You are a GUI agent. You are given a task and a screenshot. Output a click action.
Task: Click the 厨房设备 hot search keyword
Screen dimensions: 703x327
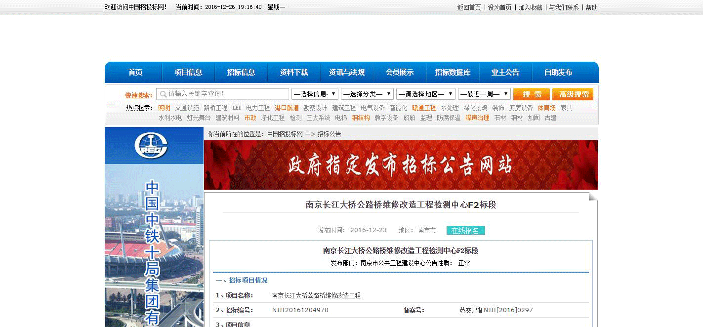click(521, 108)
